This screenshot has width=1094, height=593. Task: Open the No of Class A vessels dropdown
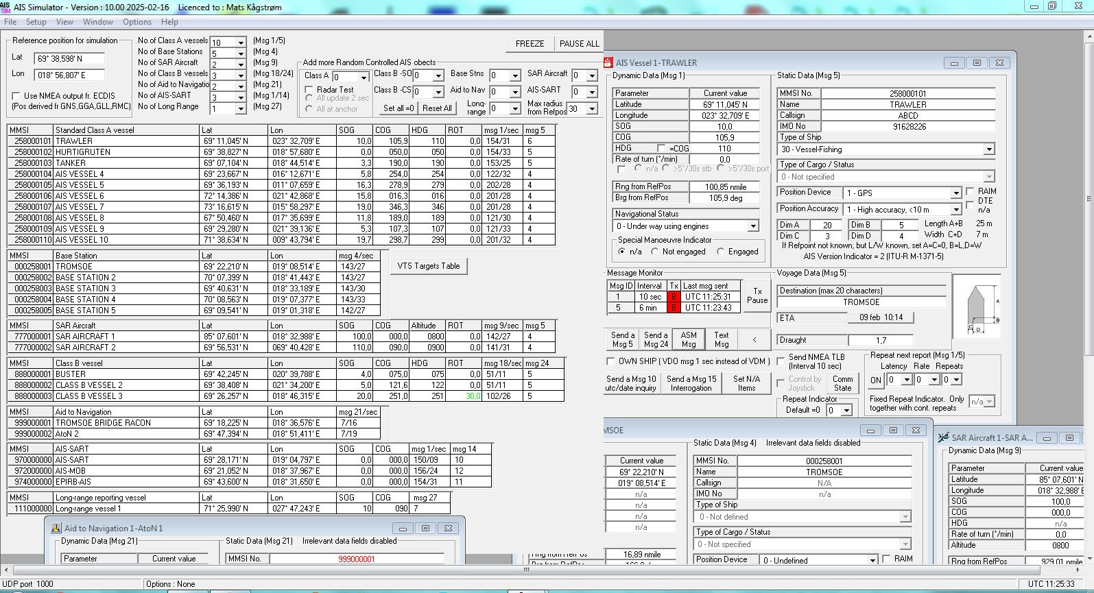tap(240, 43)
